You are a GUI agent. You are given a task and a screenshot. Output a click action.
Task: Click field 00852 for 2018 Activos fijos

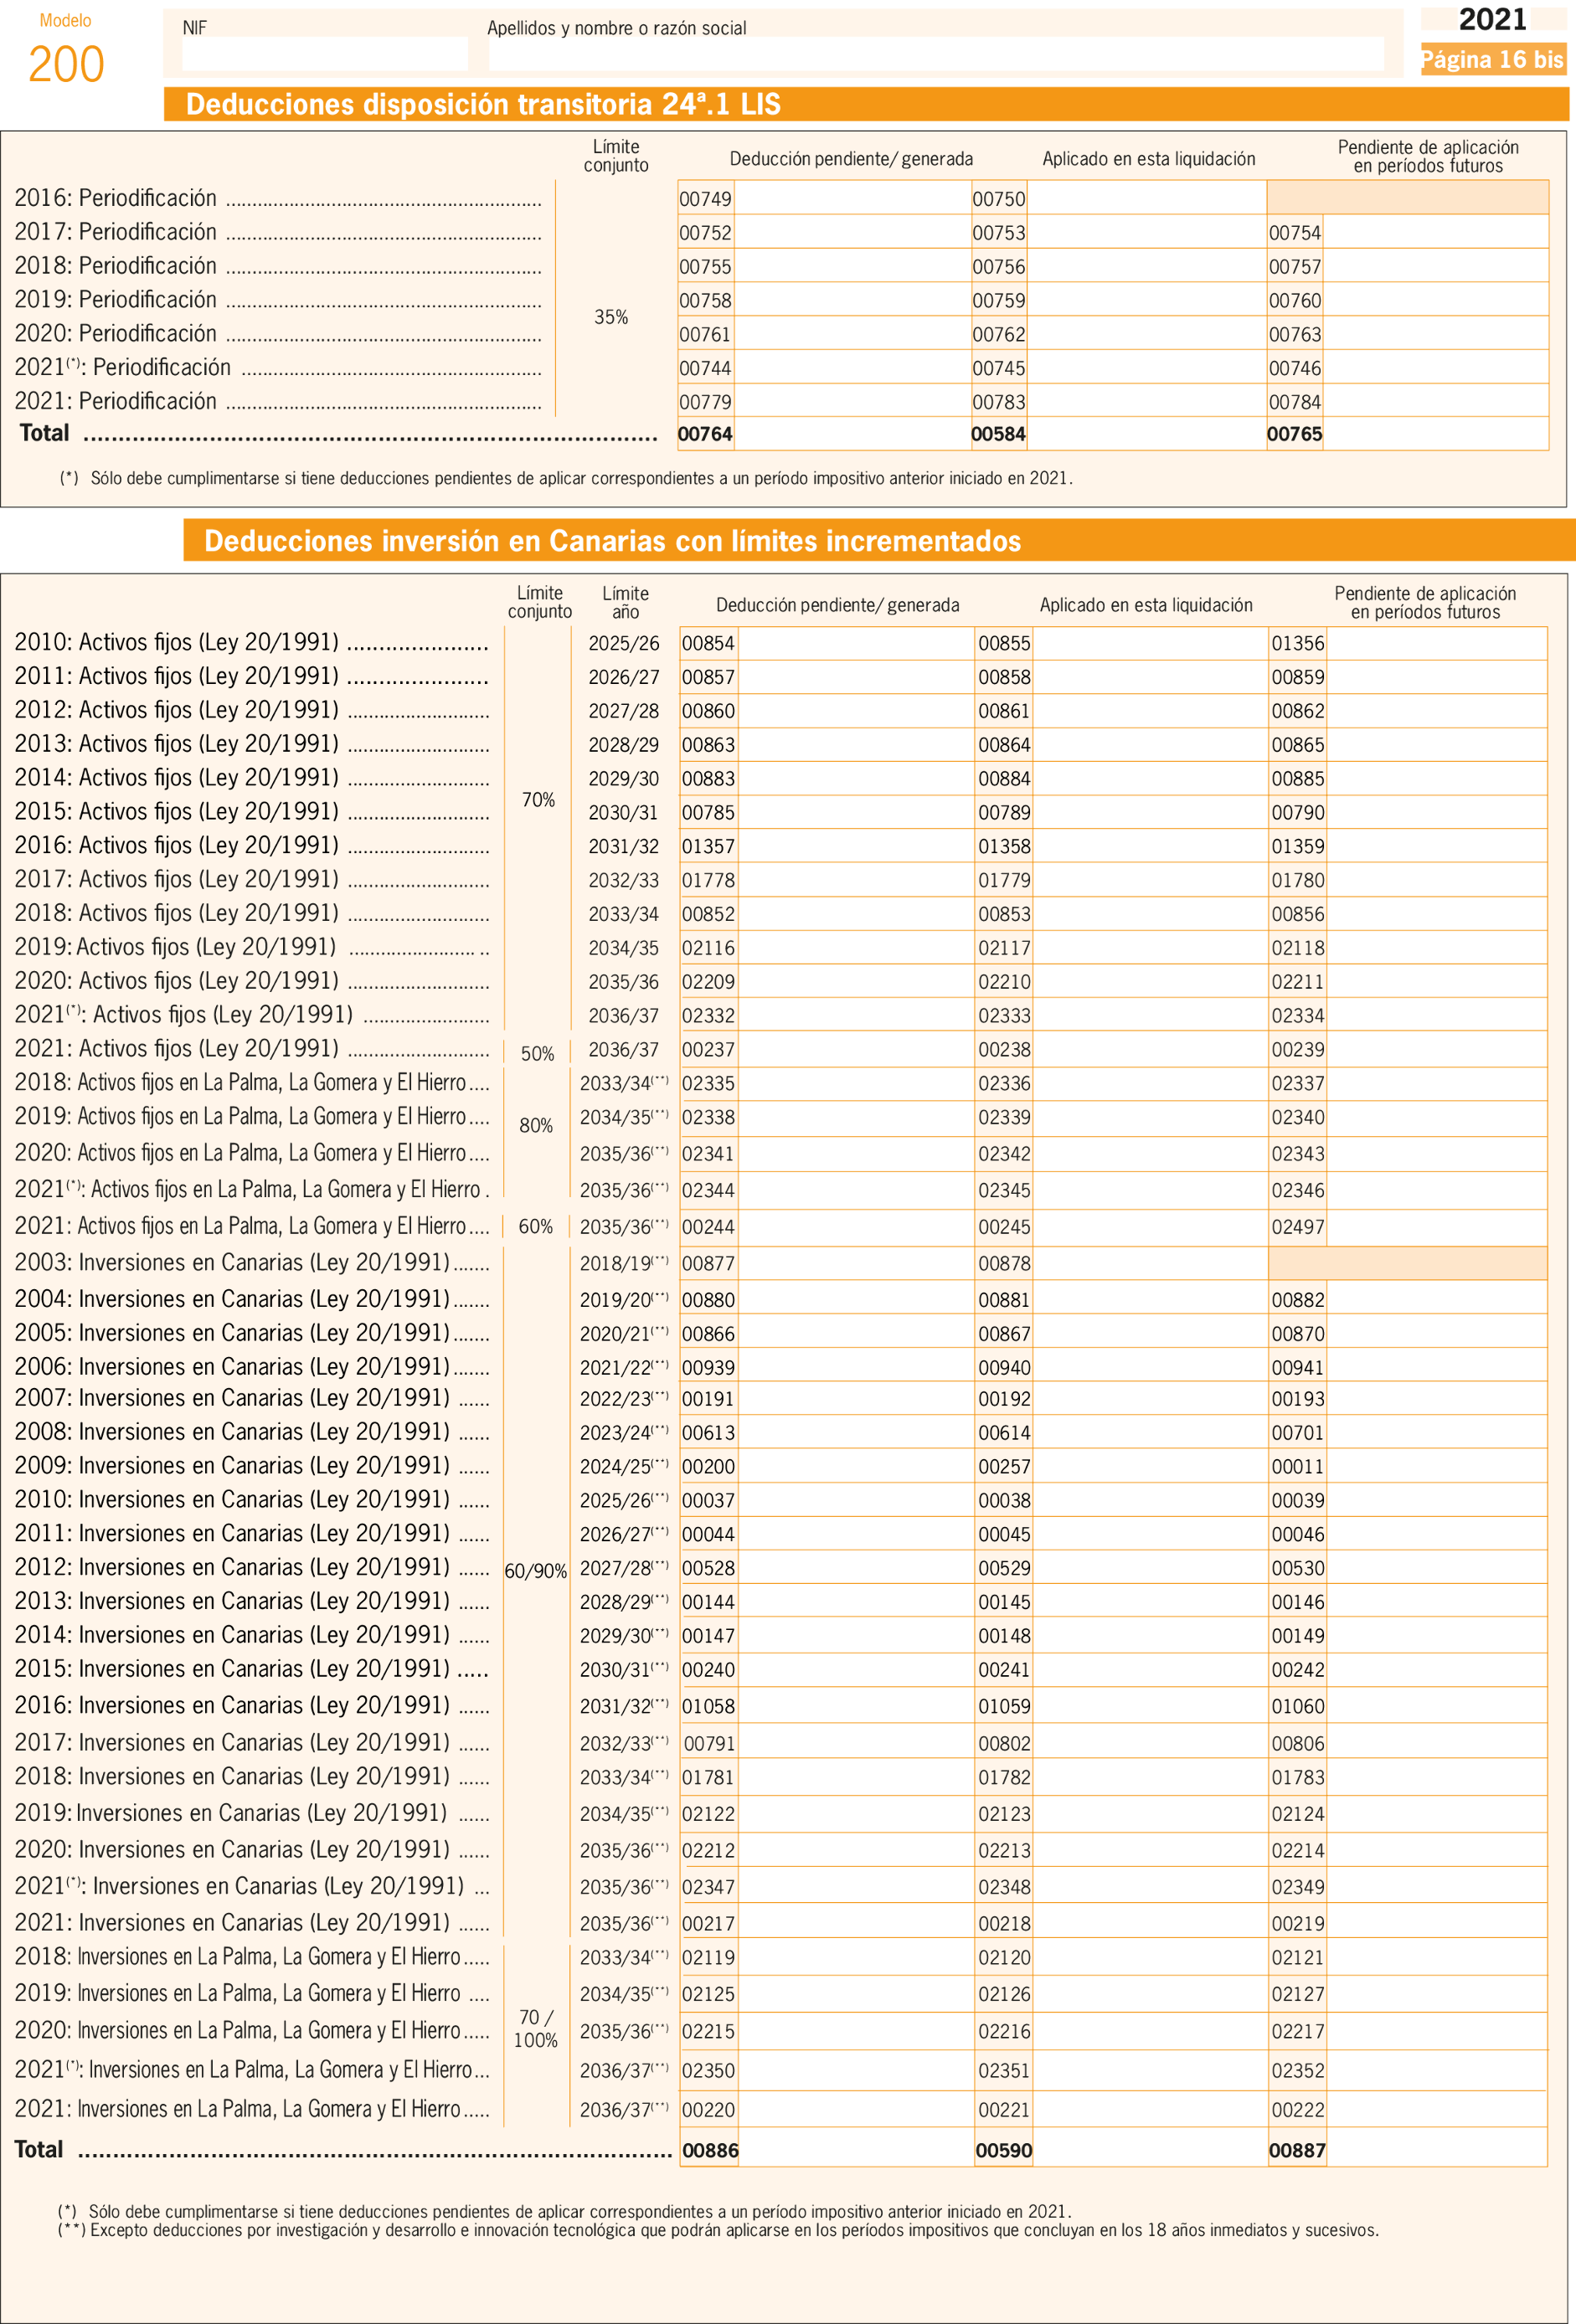click(x=855, y=914)
